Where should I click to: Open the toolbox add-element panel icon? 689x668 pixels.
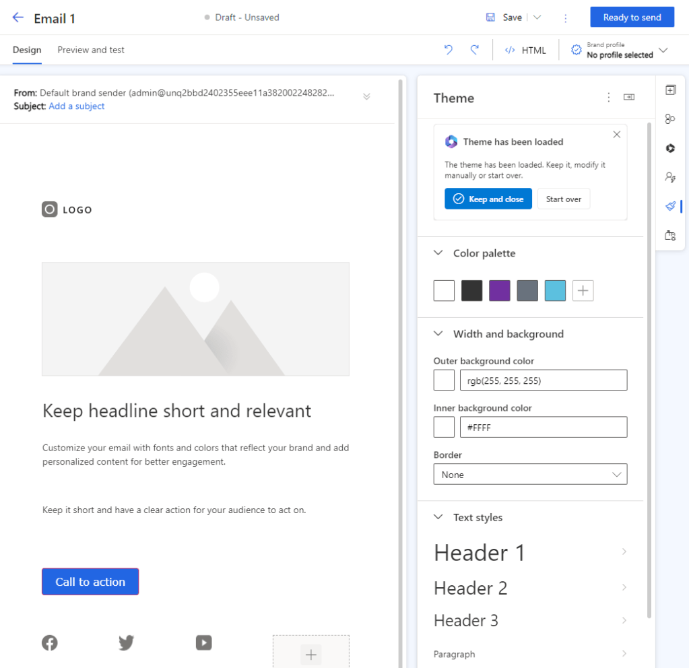click(669, 90)
